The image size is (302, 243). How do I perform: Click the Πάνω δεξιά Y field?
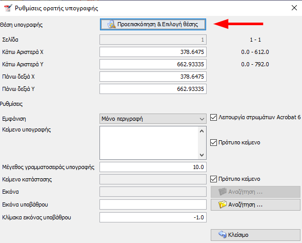point(153,89)
